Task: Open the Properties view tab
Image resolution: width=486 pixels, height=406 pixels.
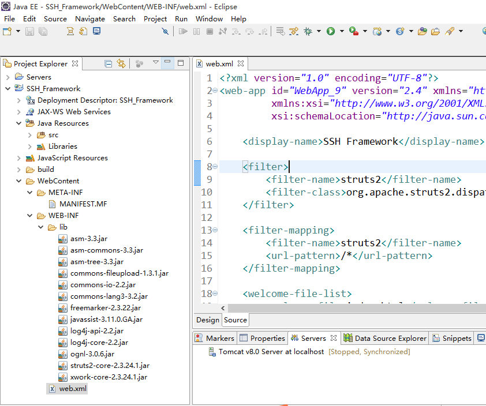Action: (263, 338)
